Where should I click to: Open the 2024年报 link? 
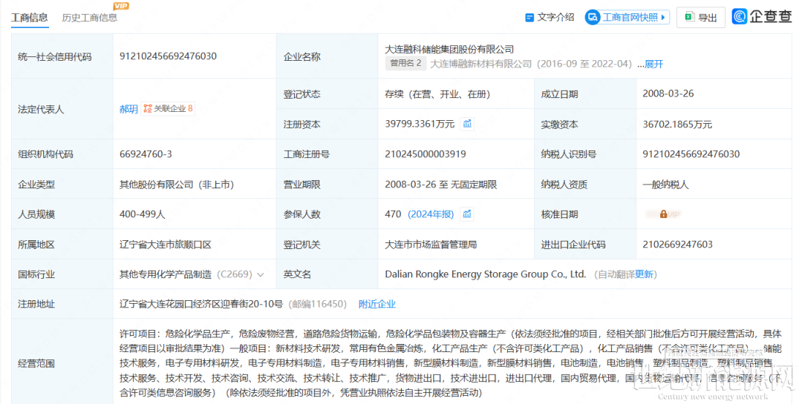431,214
